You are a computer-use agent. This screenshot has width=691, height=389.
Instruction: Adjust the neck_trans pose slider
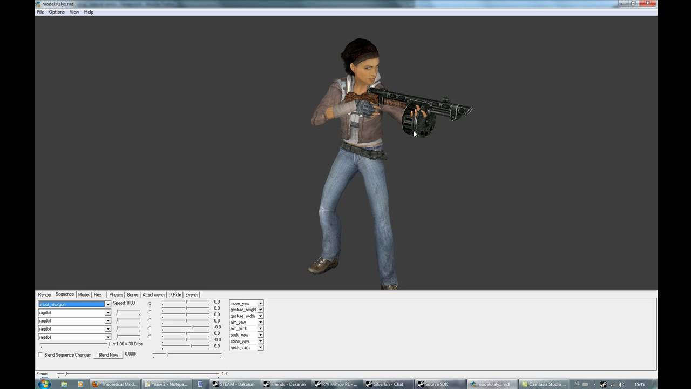point(186,346)
